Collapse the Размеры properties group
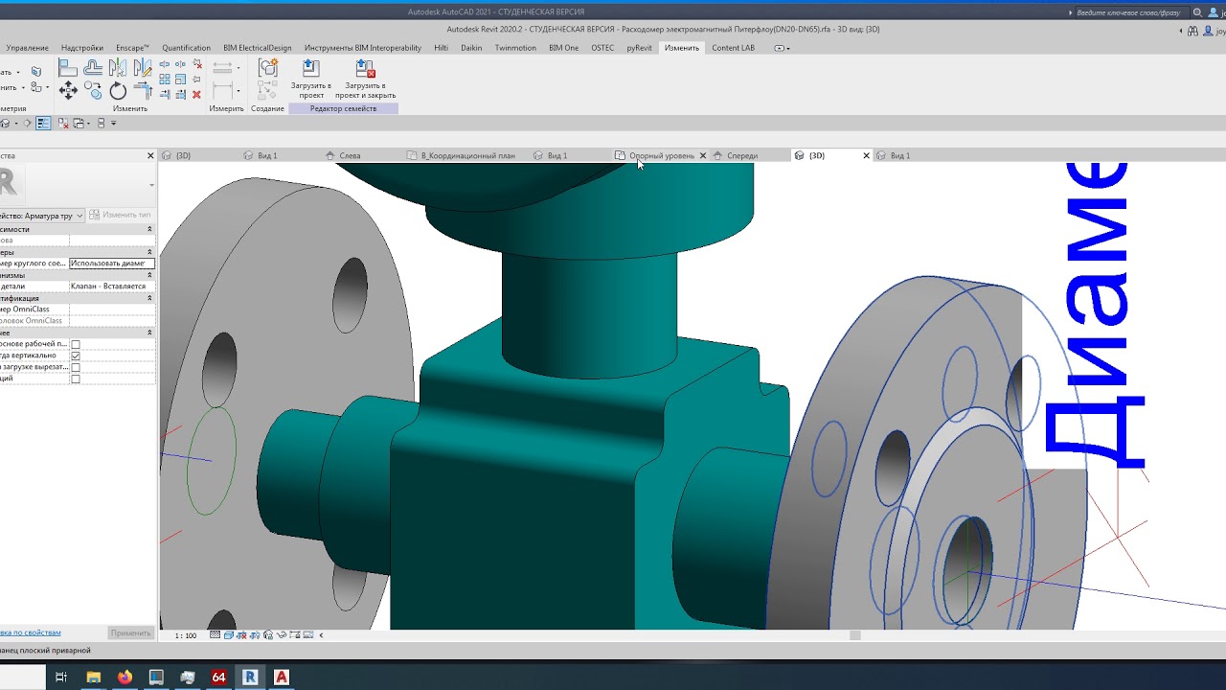1226x690 pixels. click(x=149, y=252)
